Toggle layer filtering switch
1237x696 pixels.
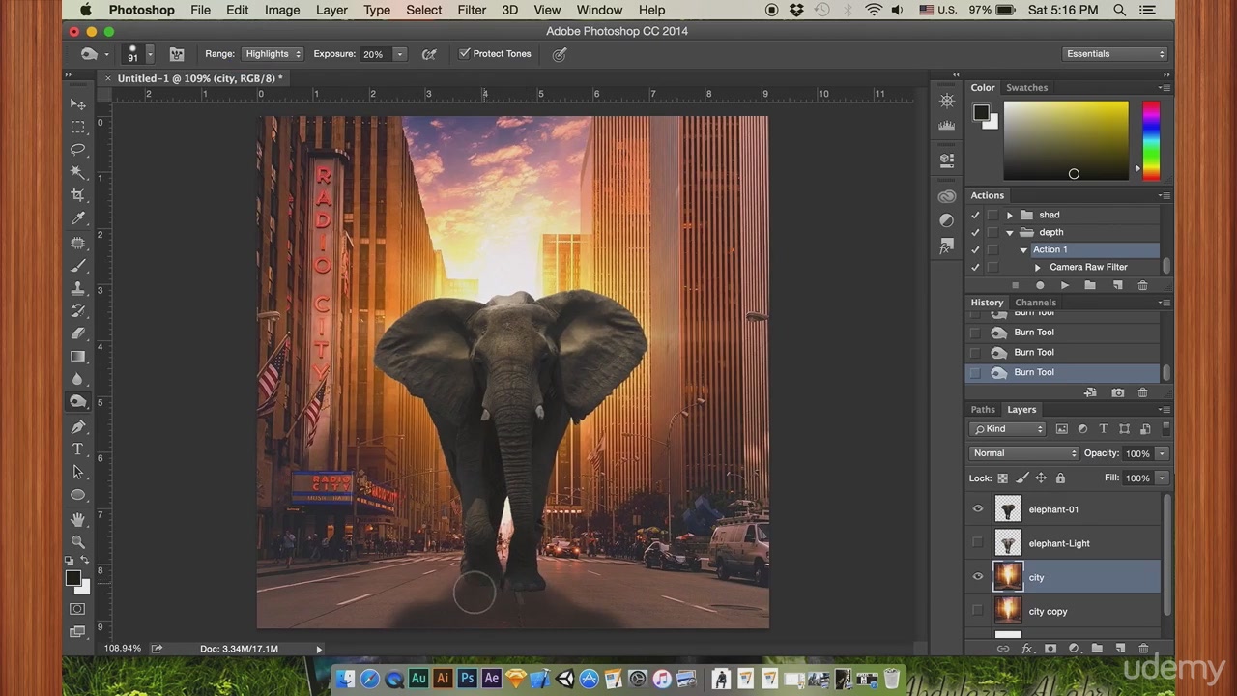click(1165, 428)
